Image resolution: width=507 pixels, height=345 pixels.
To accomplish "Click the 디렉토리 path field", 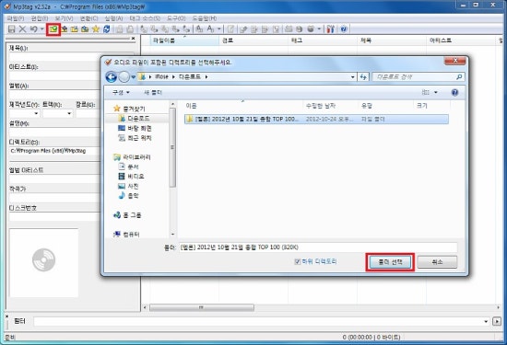I will click(54, 151).
